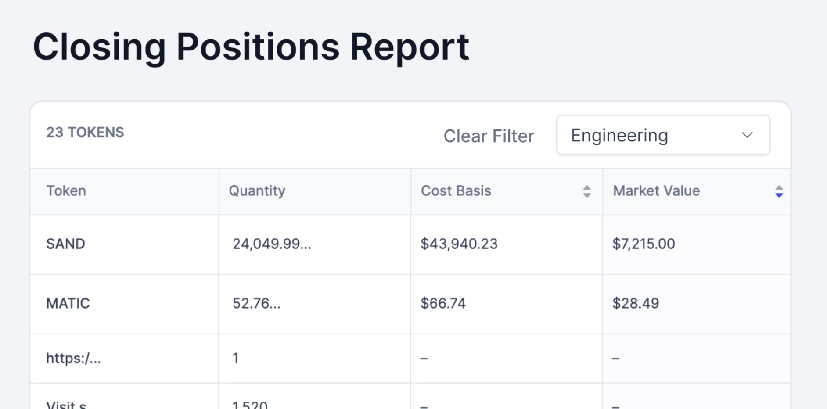827x409 pixels.
Task: Click the Clear Filter link
Action: 489,136
